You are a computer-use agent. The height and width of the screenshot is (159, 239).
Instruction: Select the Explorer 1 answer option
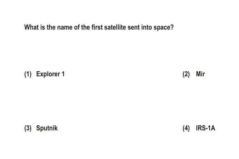pos(50,74)
